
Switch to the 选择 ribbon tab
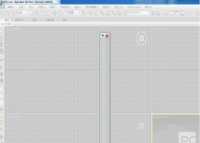pos(34,20)
